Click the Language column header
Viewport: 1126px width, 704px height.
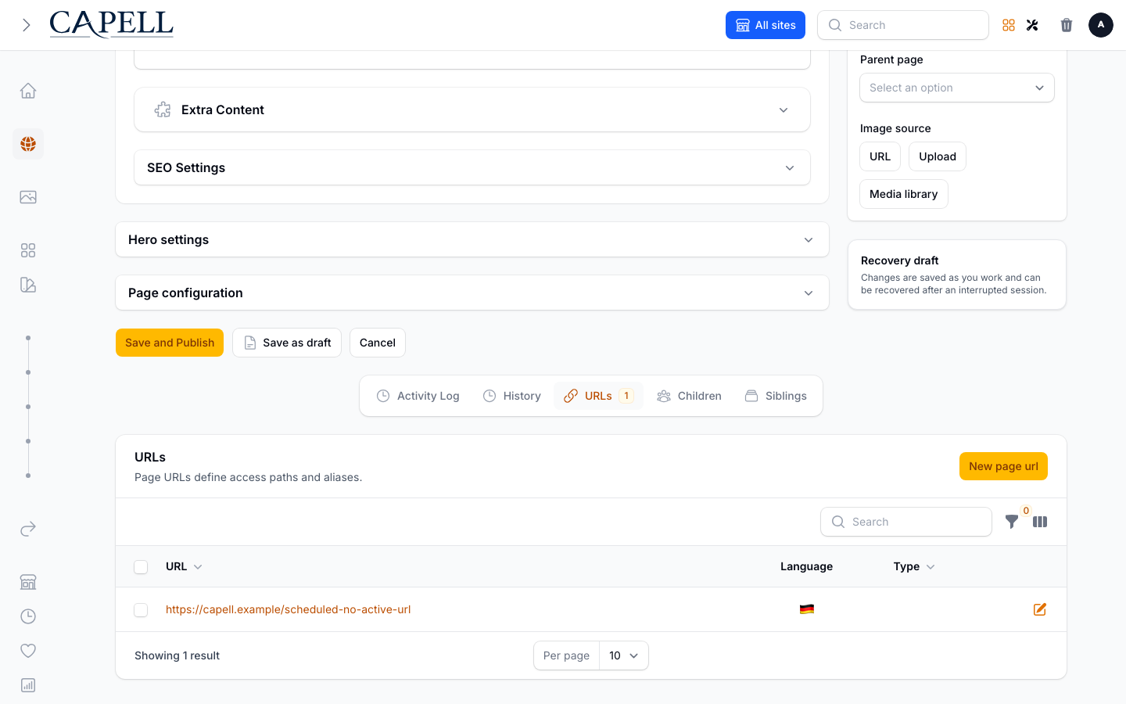coord(806,566)
